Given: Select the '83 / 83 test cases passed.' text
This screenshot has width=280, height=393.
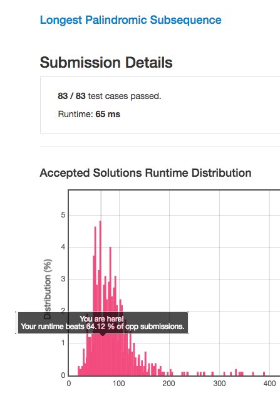Looking at the screenshot, I should coord(110,96).
